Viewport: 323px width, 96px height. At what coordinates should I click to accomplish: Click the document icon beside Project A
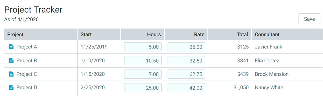pyautogui.click(x=11, y=47)
